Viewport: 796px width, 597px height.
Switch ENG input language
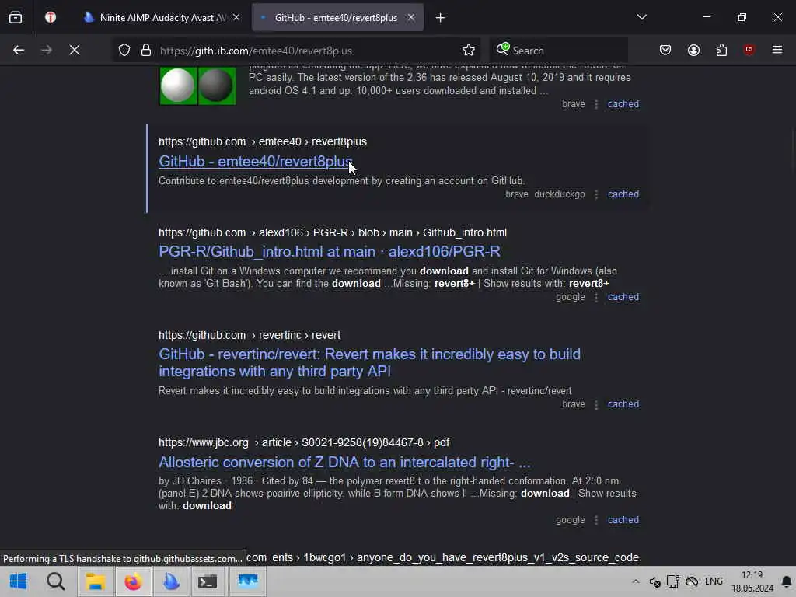point(714,581)
